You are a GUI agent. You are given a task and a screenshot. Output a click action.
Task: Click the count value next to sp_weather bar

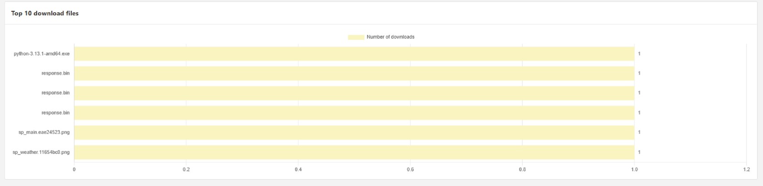pyautogui.click(x=639, y=153)
